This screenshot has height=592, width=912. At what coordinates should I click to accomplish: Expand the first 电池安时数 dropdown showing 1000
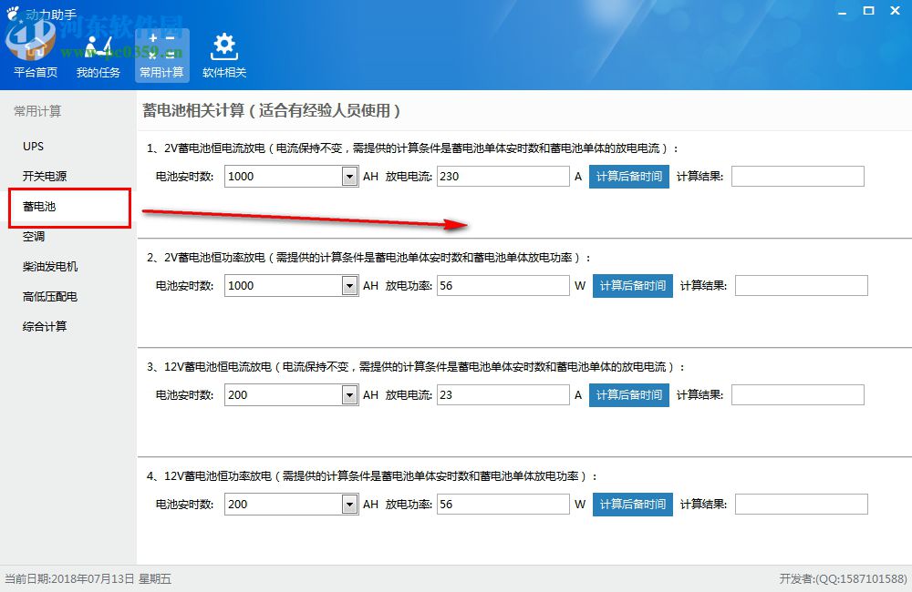(x=347, y=176)
